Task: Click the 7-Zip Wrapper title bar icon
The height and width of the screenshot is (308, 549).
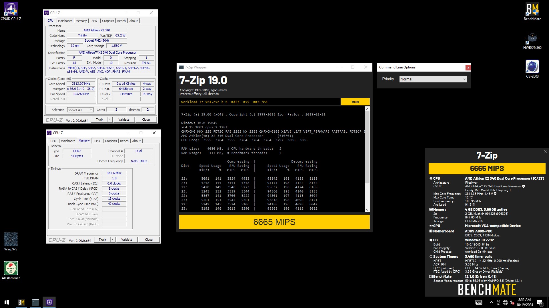Action: point(181,67)
